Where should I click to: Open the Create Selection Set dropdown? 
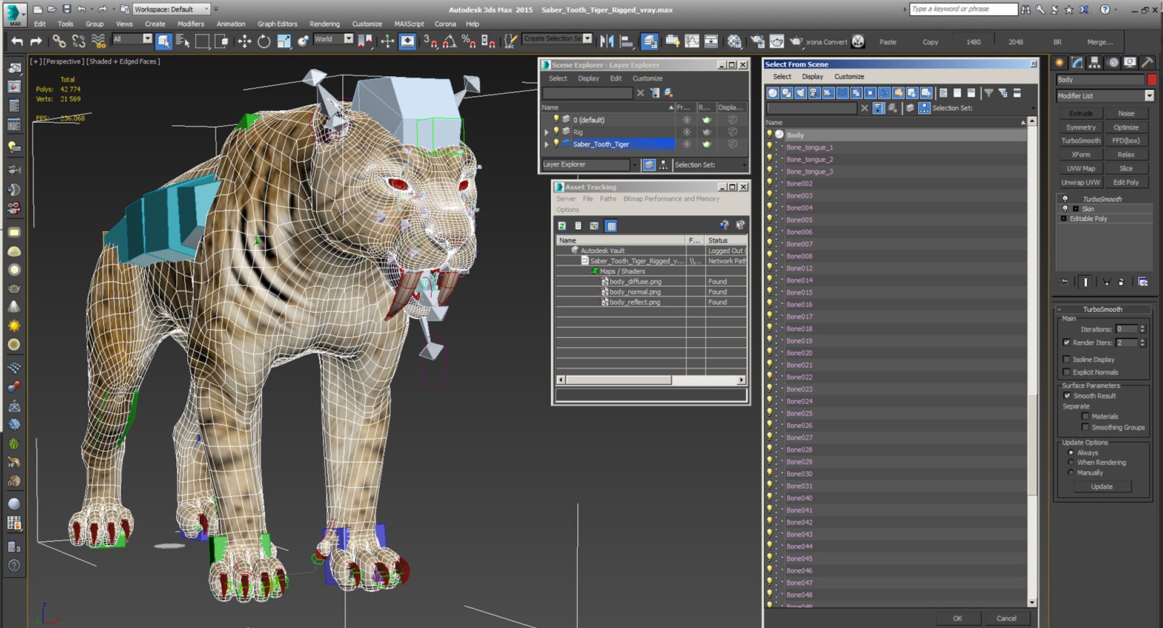tap(557, 39)
